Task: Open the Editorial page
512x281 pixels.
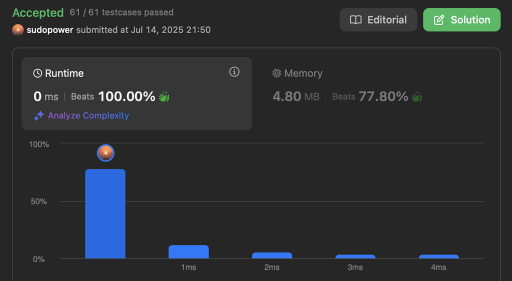Action: point(378,20)
